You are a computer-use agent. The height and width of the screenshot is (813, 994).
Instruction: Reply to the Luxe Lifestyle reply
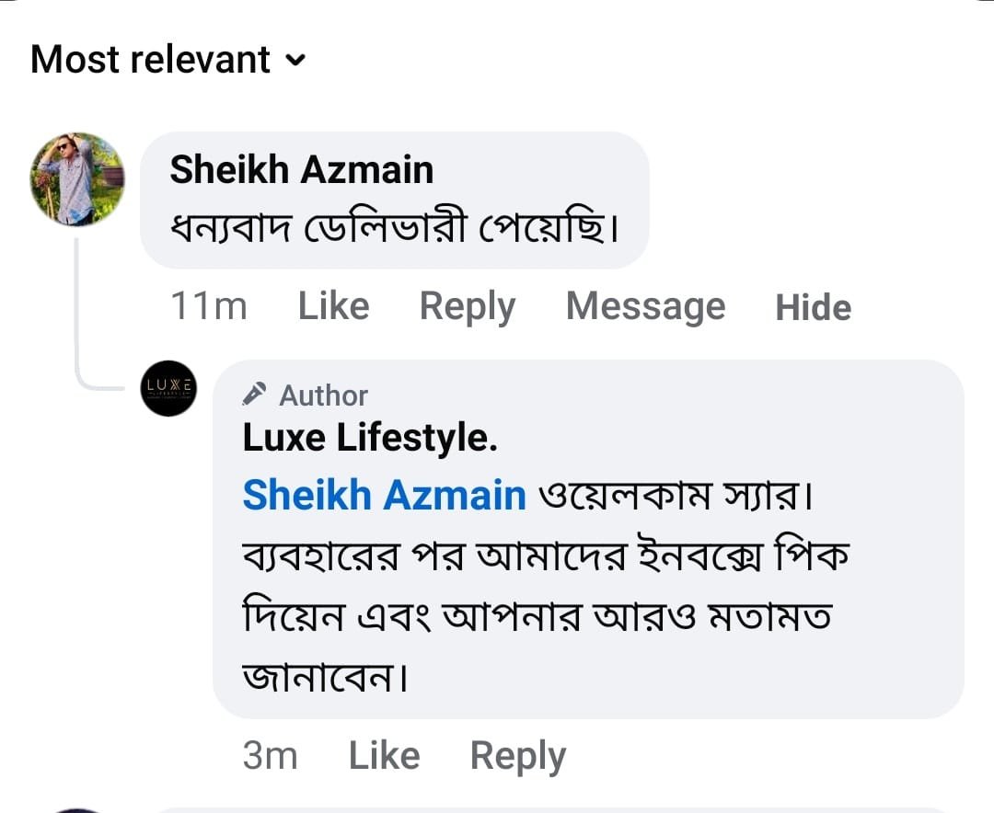(517, 756)
